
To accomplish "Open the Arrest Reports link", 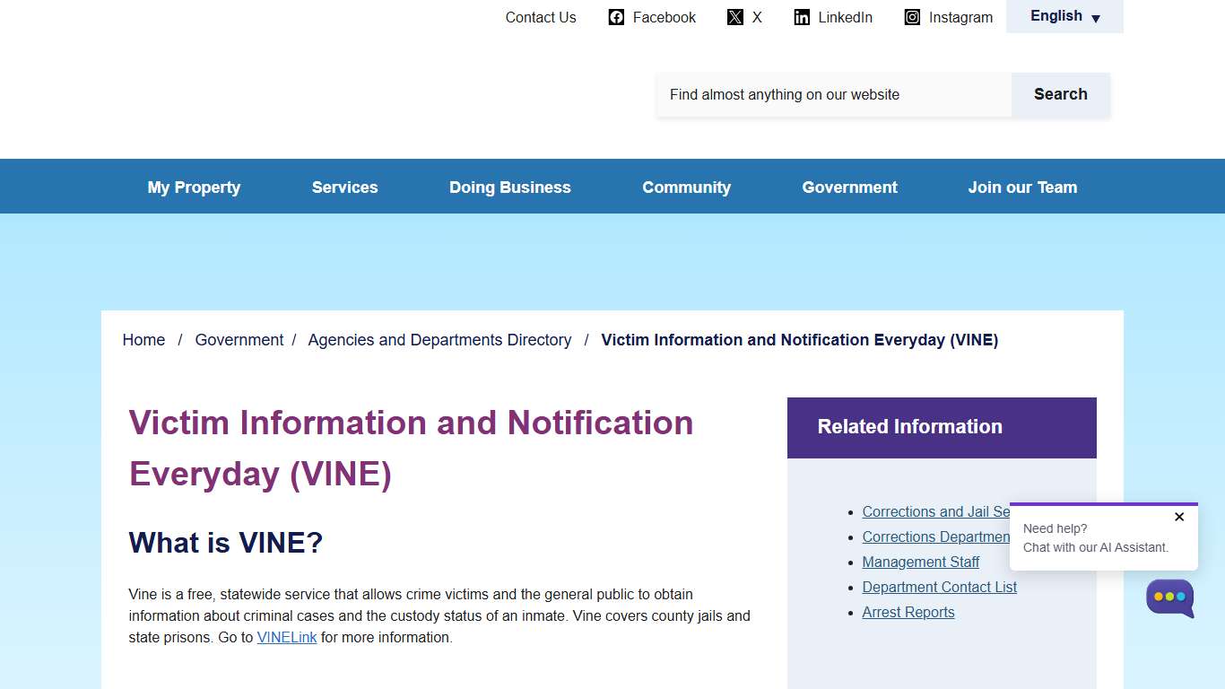I will click(x=908, y=612).
